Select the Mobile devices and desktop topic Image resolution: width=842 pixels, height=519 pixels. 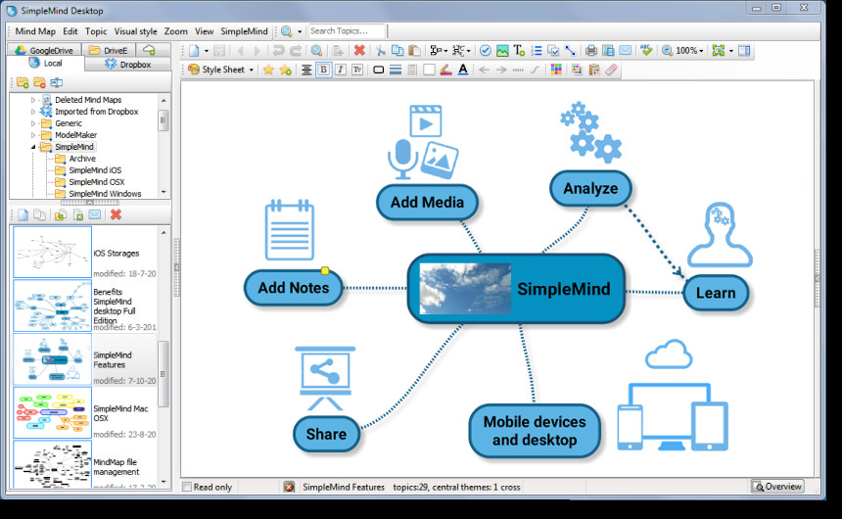535,431
